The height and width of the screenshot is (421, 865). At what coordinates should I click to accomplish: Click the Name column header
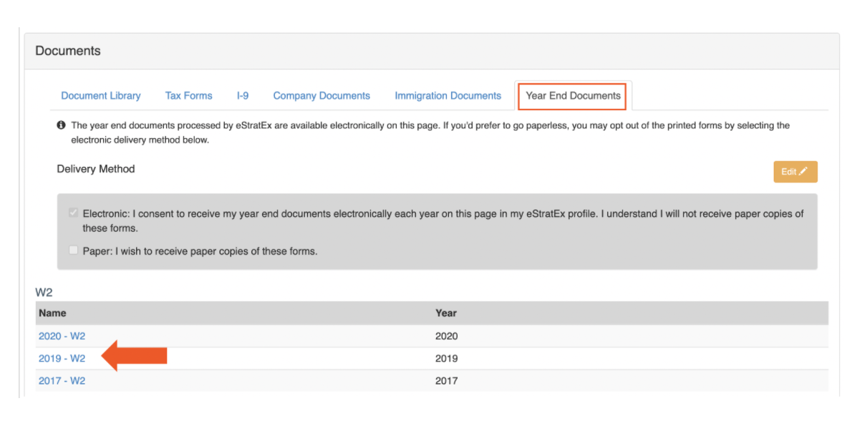click(52, 313)
